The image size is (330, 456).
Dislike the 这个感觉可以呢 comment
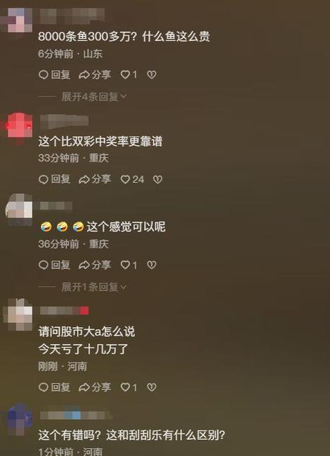pos(151,265)
